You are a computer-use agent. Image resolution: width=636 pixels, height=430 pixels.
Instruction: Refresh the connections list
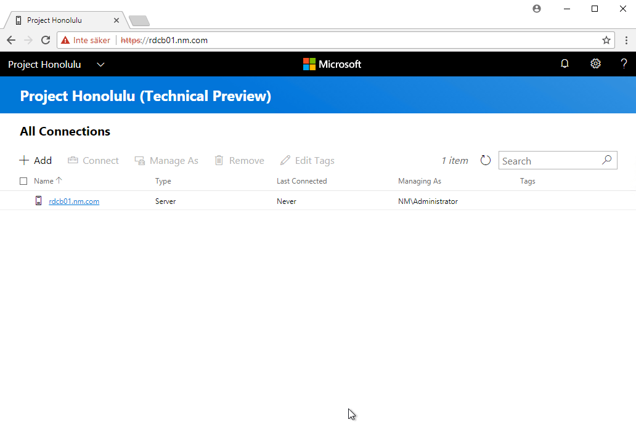pos(486,160)
